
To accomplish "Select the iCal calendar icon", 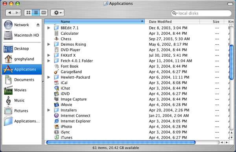I will pos(56,83).
